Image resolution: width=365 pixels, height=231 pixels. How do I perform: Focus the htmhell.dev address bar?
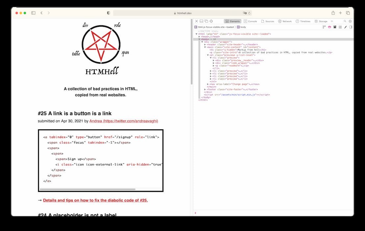click(182, 13)
